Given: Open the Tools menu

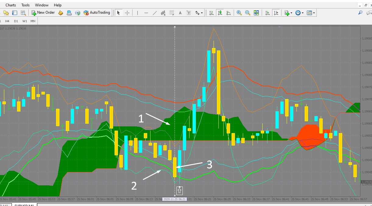Looking at the screenshot, I should pos(26,5).
